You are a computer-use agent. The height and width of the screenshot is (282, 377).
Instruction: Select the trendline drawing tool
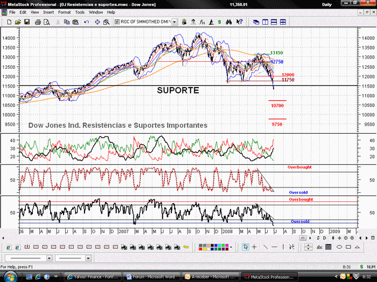point(266,247)
